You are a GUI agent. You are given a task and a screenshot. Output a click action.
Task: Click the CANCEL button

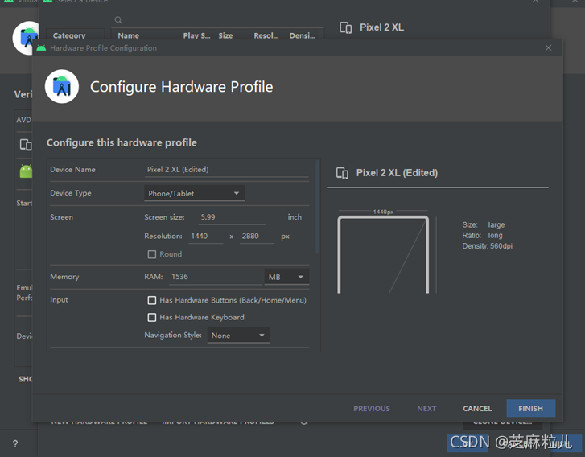[477, 409]
